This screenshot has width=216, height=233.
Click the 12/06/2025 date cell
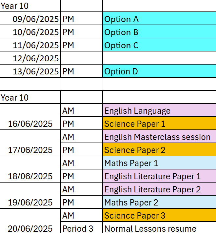[30, 58]
